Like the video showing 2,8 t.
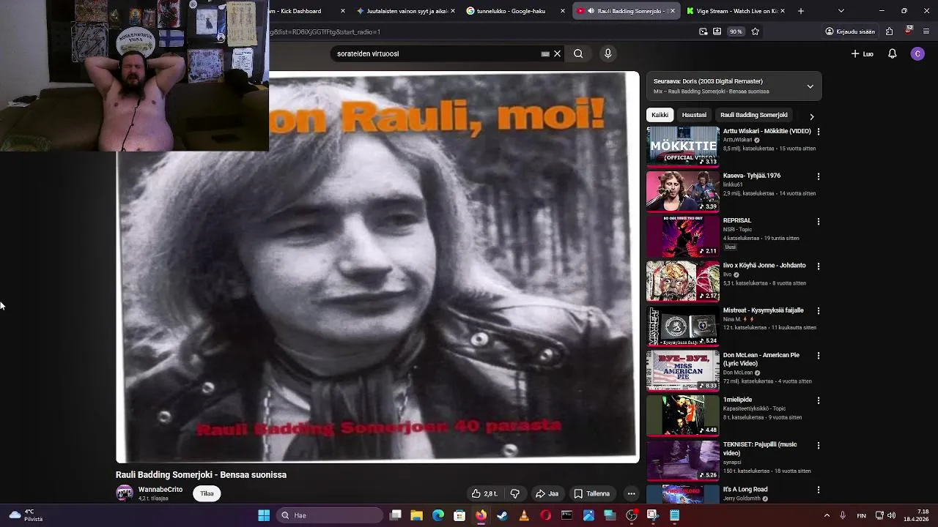The width and height of the screenshot is (938, 527). pos(484,493)
